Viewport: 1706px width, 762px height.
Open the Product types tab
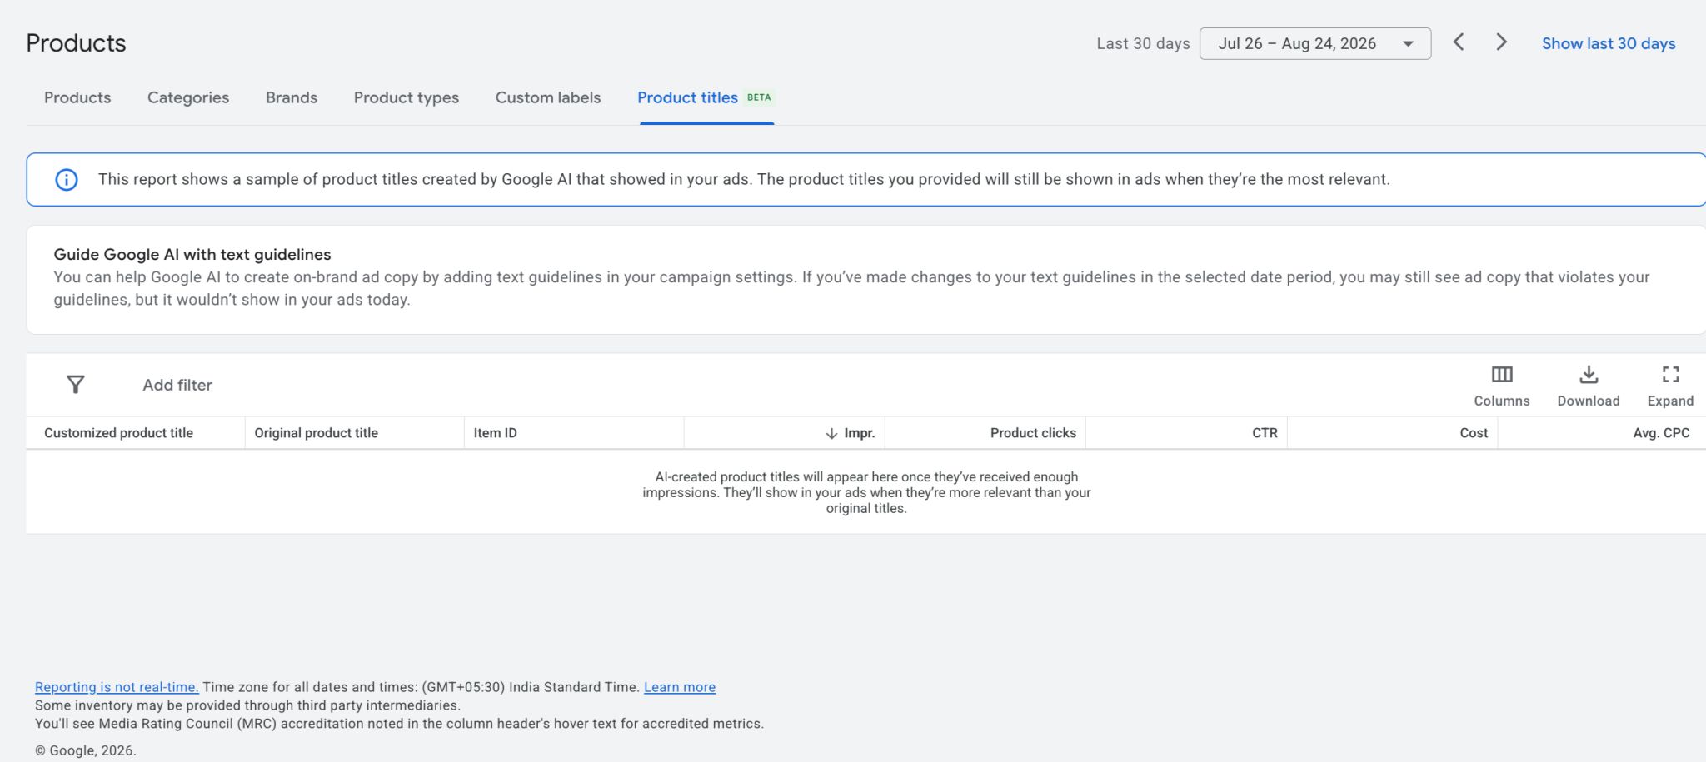[x=407, y=97]
